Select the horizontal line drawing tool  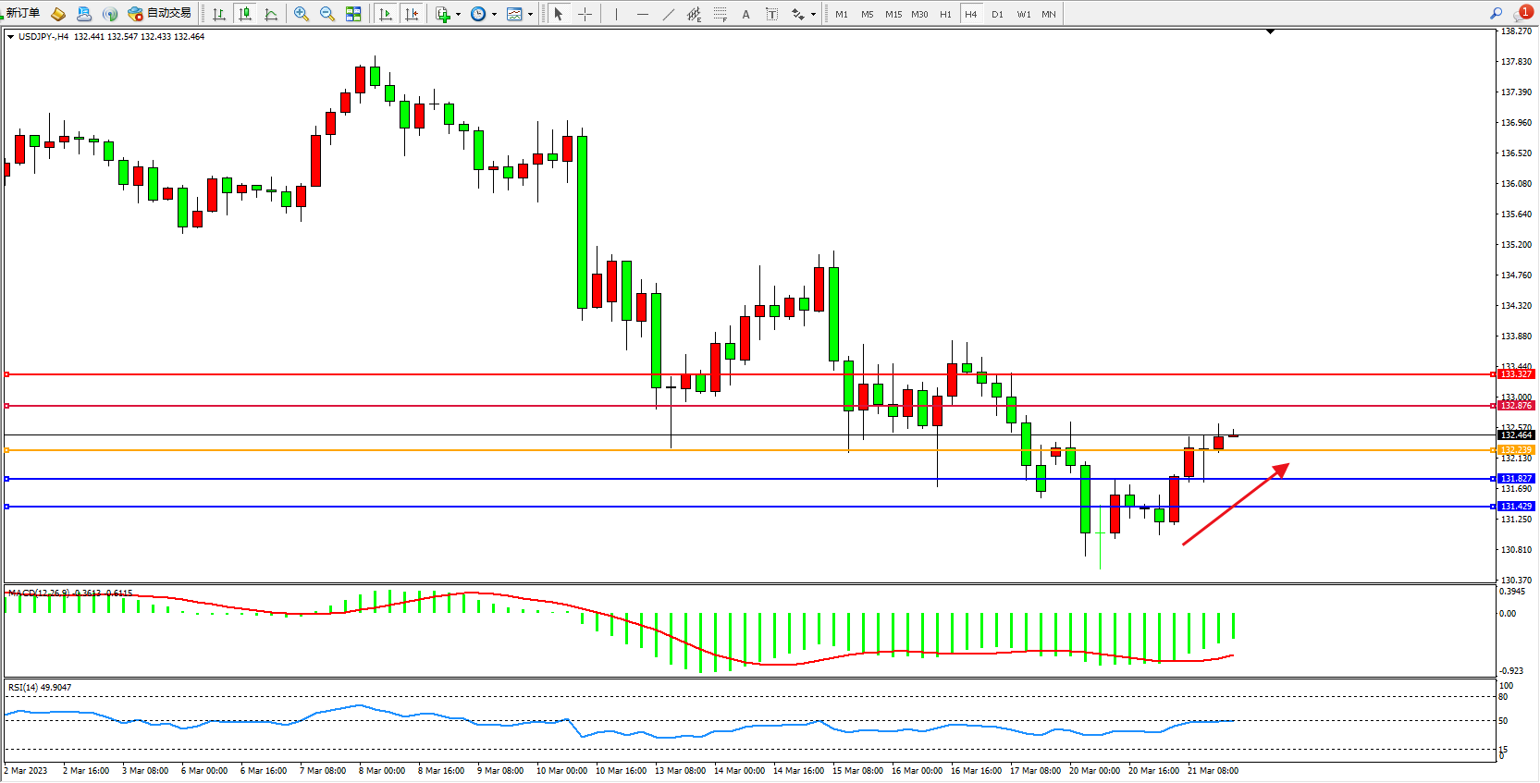click(642, 14)
